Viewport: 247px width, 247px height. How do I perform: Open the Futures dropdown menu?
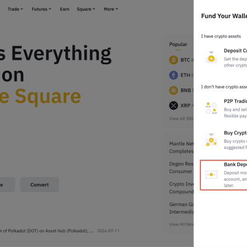click(x=42, y=9)
